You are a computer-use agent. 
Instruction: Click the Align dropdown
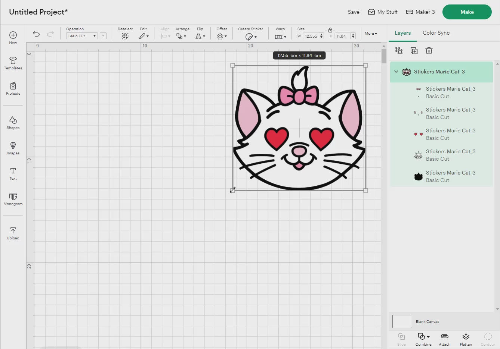165,36
